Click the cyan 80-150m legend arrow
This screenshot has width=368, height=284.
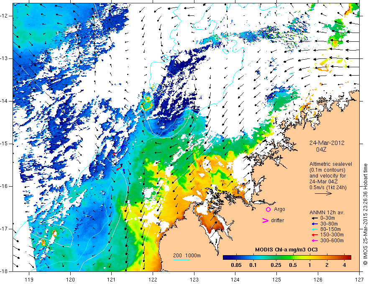click(x=314, y=229)
